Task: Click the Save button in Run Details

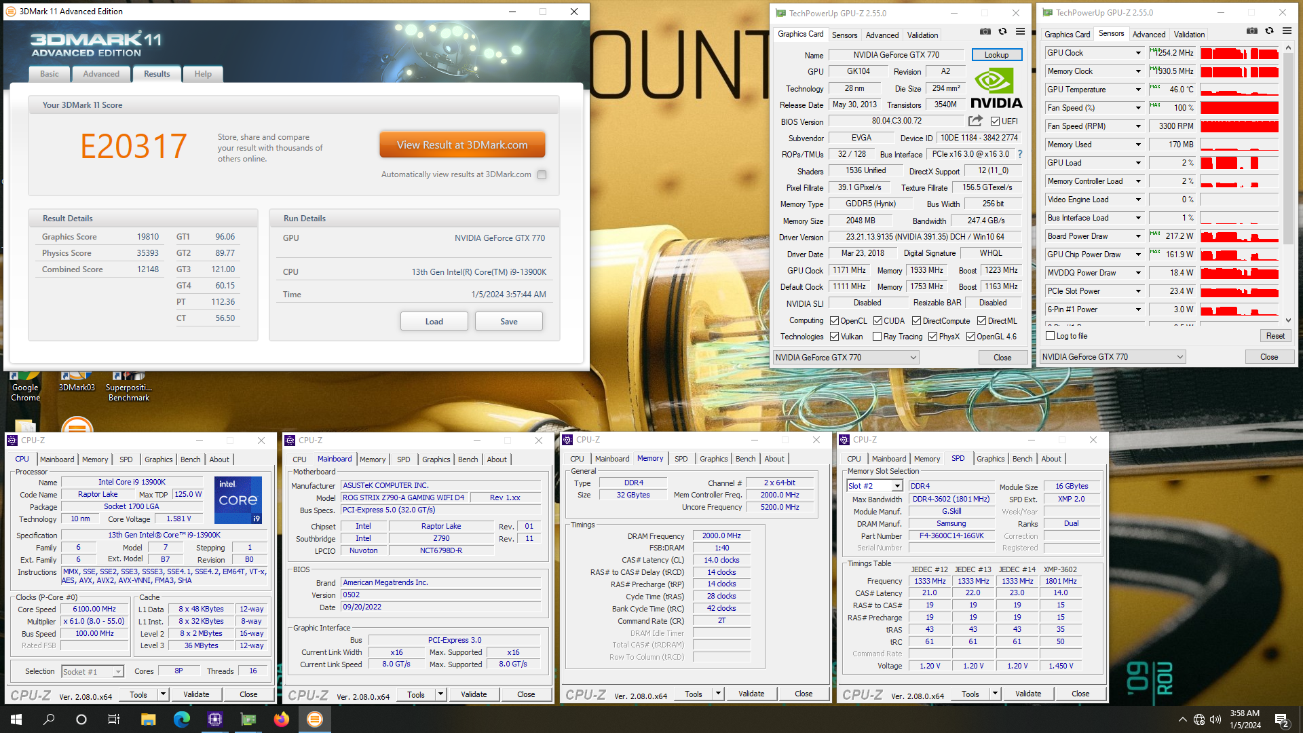Action: pyautogui.click(x=509, y=322)
